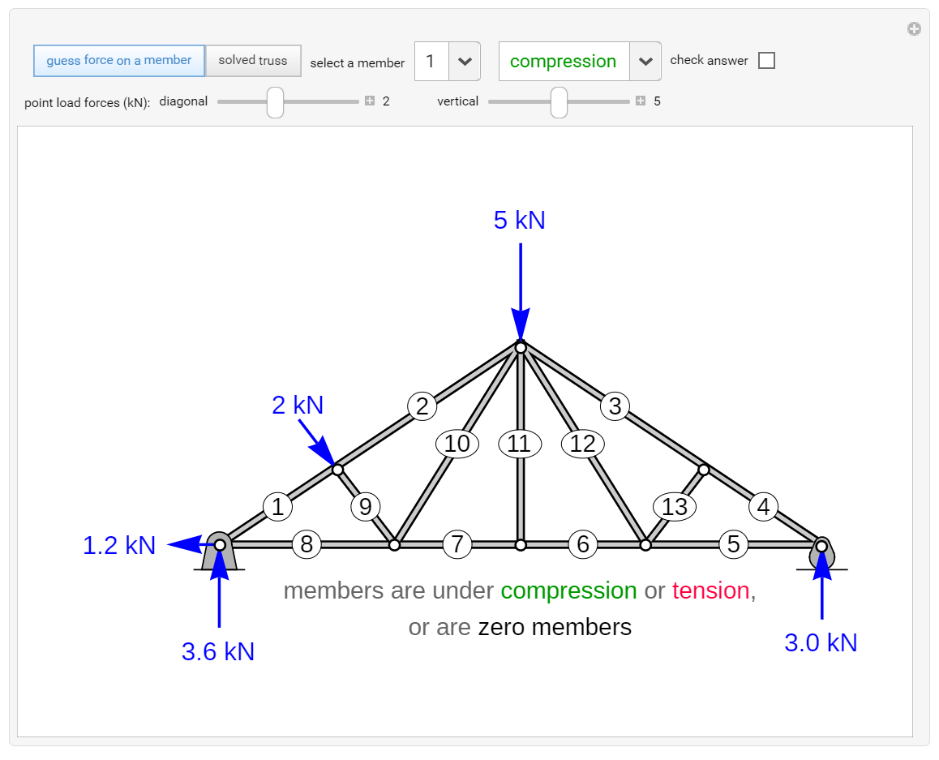Click member label 7 on the bottom chord
Image resolution: width=939 pixels, height=760 pixels.
tap(457, 544)
